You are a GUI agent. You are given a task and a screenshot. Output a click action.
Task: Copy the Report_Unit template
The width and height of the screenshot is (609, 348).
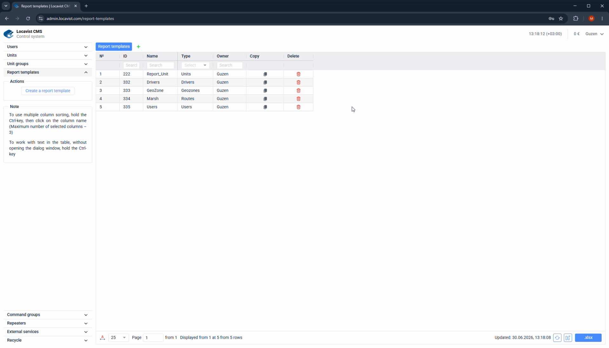click(265, 74)
